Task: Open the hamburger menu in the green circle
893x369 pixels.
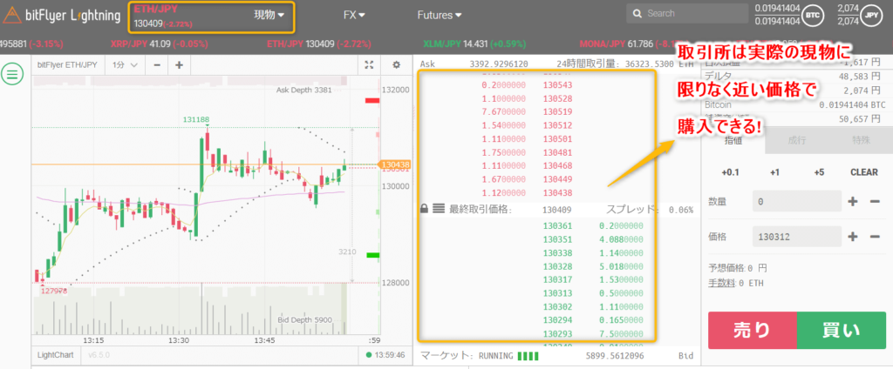Action: 12,73
